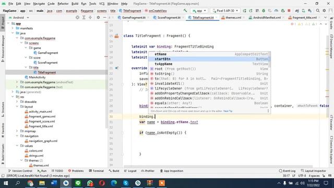This screenshot has width=334, height=188.
Task: Collapse the java folder
Action: [x=13, y=33]
